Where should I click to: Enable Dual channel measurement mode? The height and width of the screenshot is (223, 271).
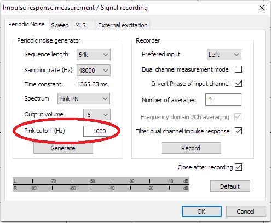238,69
